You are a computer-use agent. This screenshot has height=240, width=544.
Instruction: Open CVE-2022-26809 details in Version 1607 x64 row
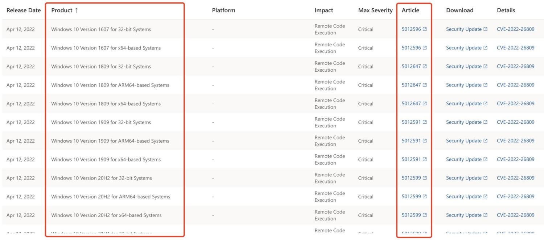tap(516, 48)
